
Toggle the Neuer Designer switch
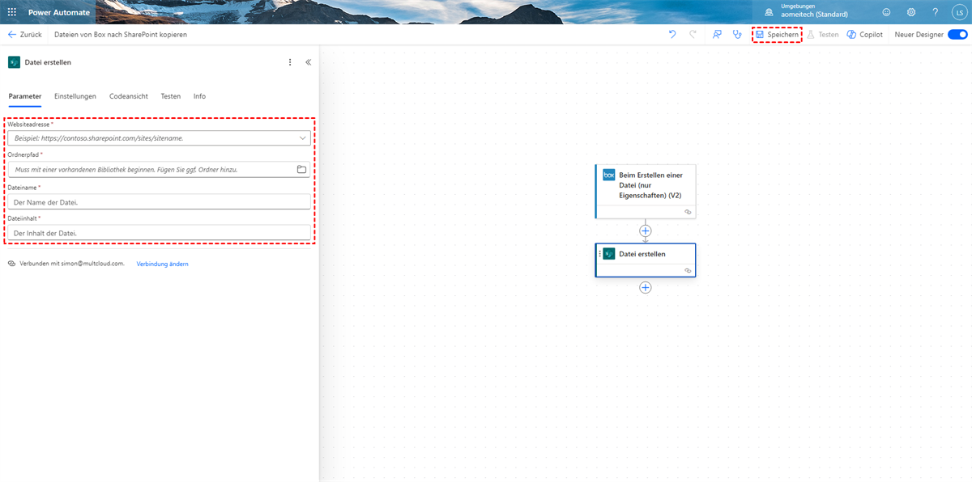(957, 35)
